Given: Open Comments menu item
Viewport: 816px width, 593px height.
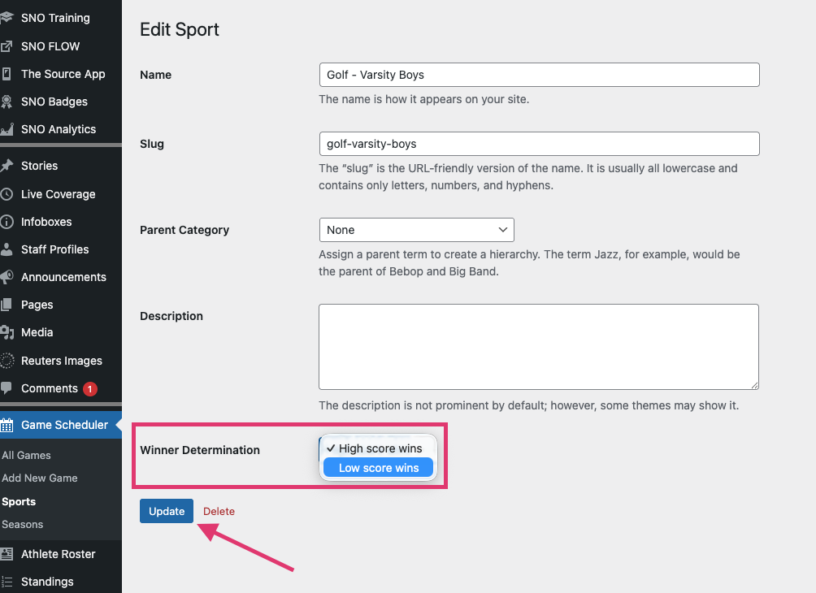Looking at the screenshot, I should pyautogui.click(x=50, y=388).
